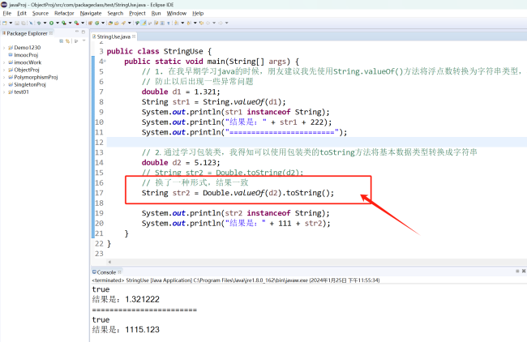Viewport: 527px width, 342px height.
Task: Open the Window menu
Action: (177, 14)
